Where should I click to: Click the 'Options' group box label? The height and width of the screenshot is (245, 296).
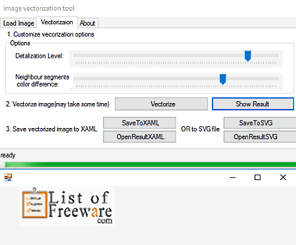(20, 43)
